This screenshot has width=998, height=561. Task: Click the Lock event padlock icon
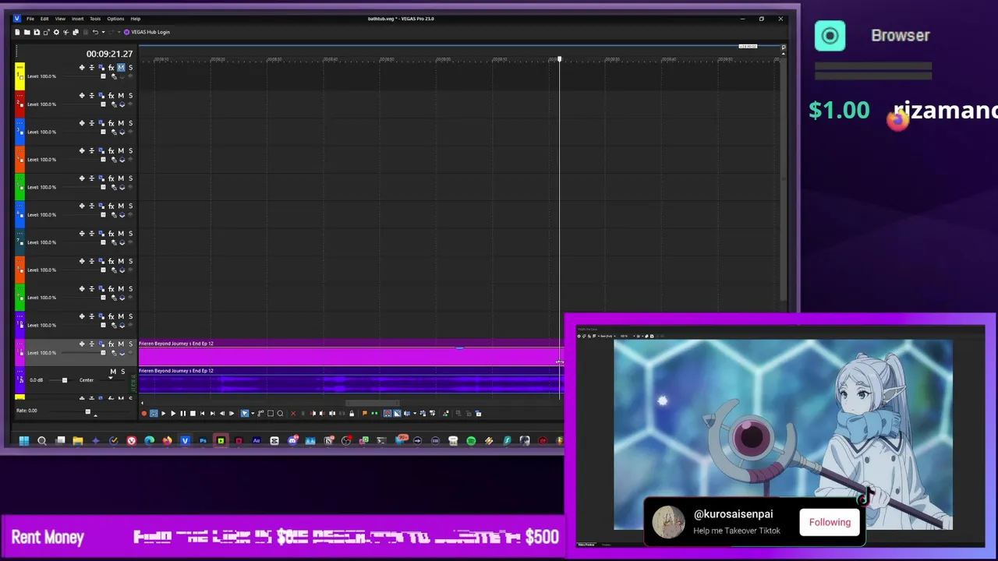coord(352,413)
